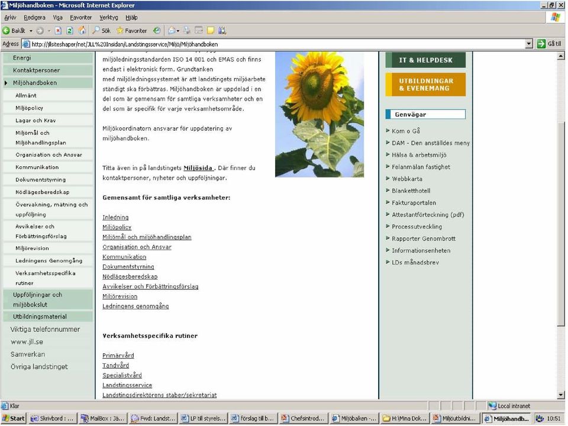Switch to Chefsintrod... taskbar window
Viewport: 568px width, 426px height.
click(x=304, y=419)
